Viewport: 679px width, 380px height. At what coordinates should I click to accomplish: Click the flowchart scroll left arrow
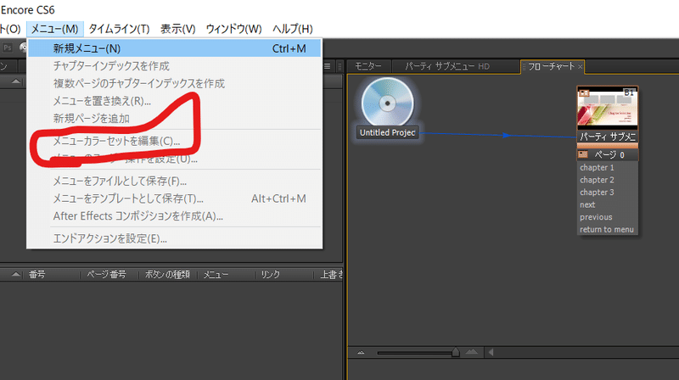491,352
